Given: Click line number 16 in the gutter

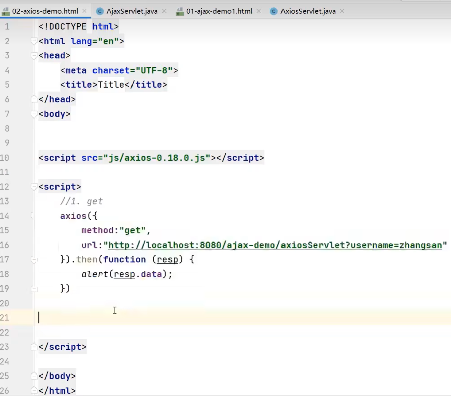Looking at the screenshot, I should (x=5, y=245).
